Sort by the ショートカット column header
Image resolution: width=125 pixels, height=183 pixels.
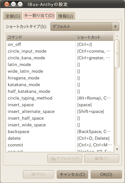click(x=94, y=37)
